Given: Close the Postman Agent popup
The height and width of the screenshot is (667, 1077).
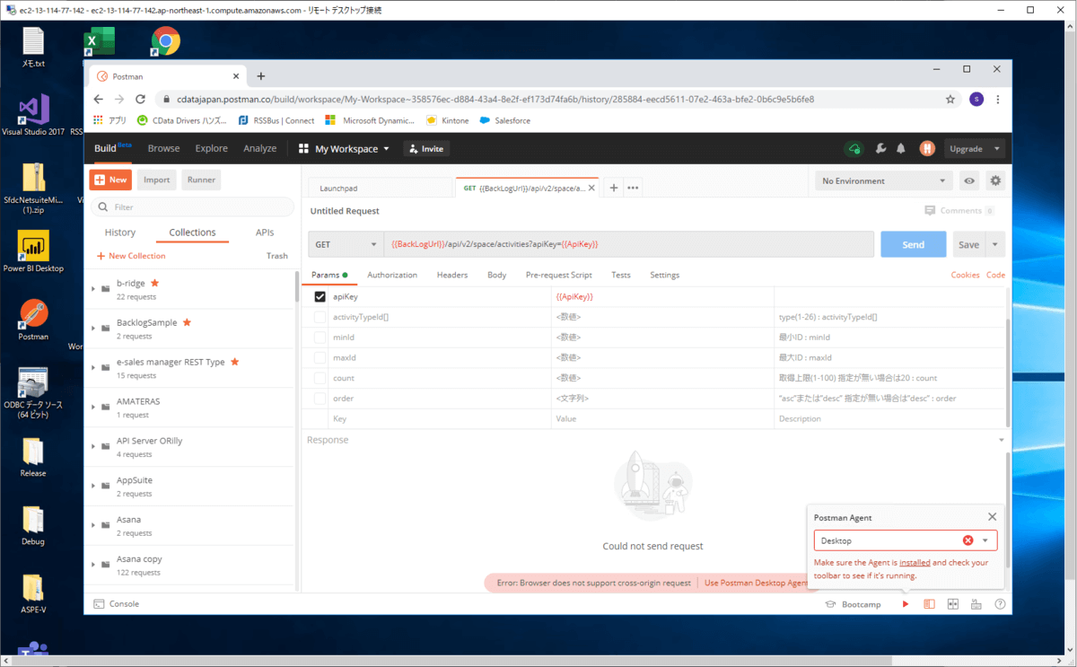Looking at the screenshot, I should tap(992, 517).
